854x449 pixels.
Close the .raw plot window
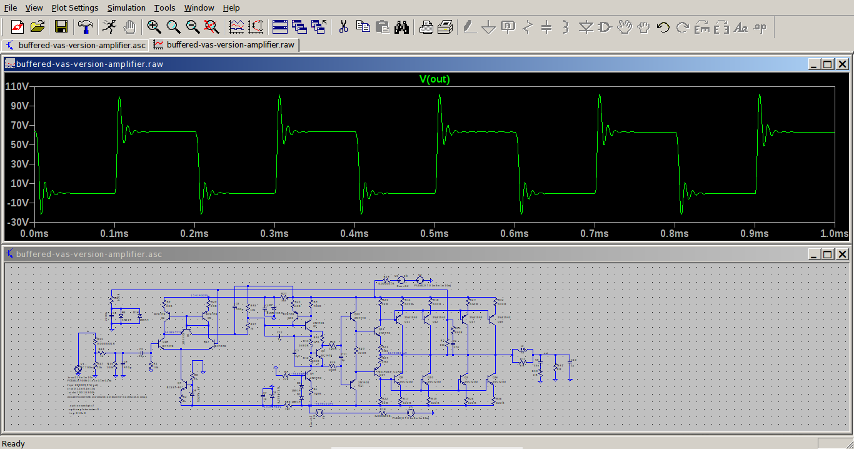842,64
